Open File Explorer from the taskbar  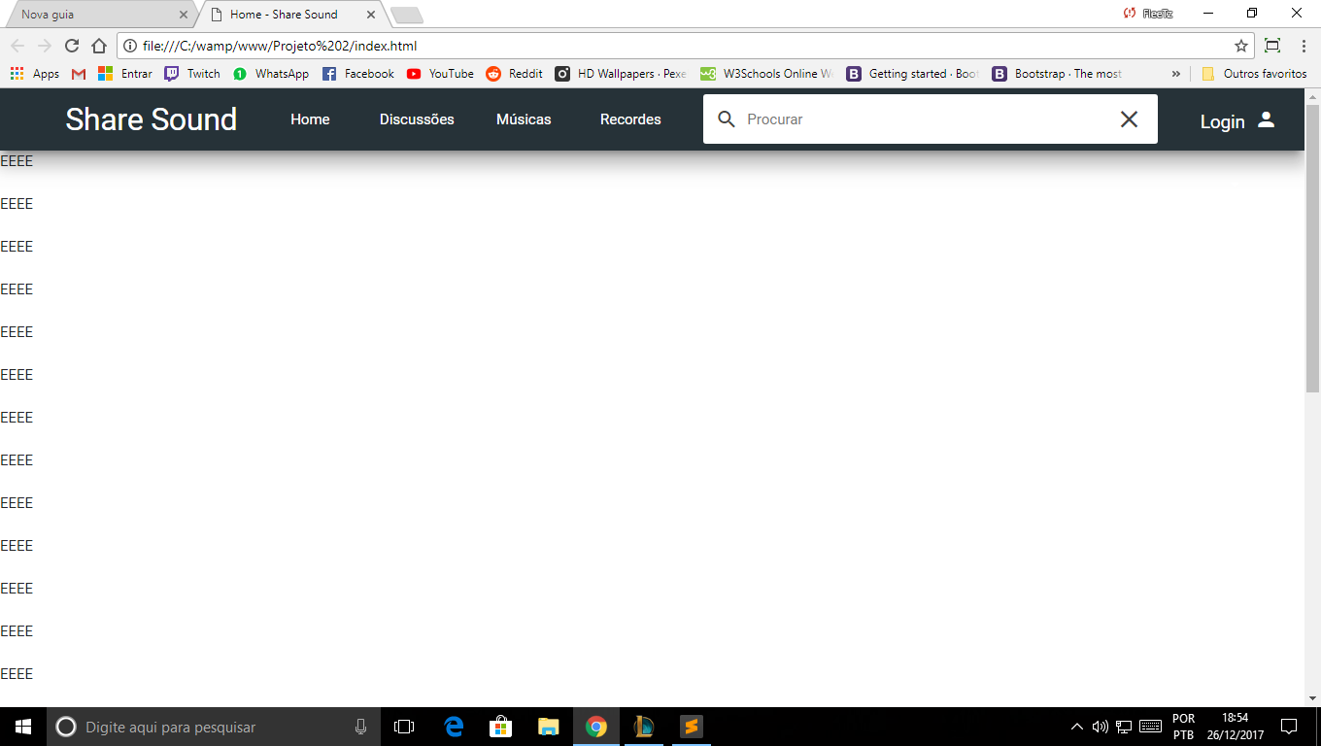549,727
